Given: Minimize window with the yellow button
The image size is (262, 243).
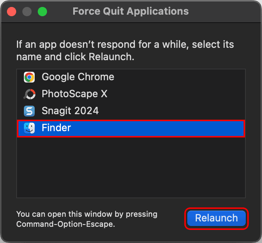Looking at the screenshot, I should (x=27, y=11).
